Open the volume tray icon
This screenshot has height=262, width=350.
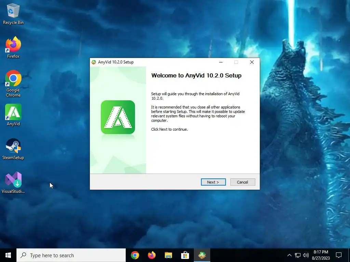click(306, 255)
